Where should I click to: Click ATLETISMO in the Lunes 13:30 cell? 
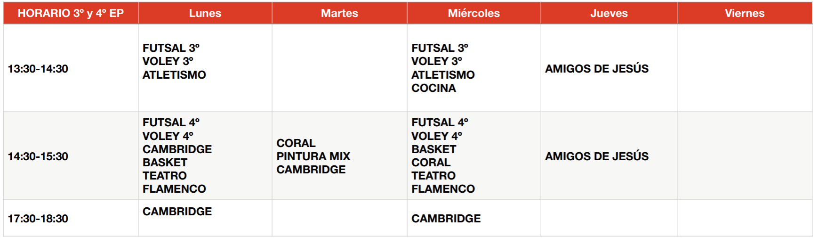pos(174,75)
